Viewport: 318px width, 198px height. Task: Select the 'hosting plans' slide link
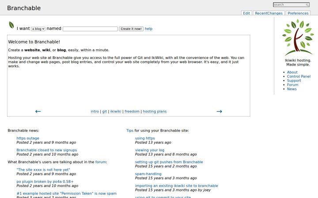point(155,111)
